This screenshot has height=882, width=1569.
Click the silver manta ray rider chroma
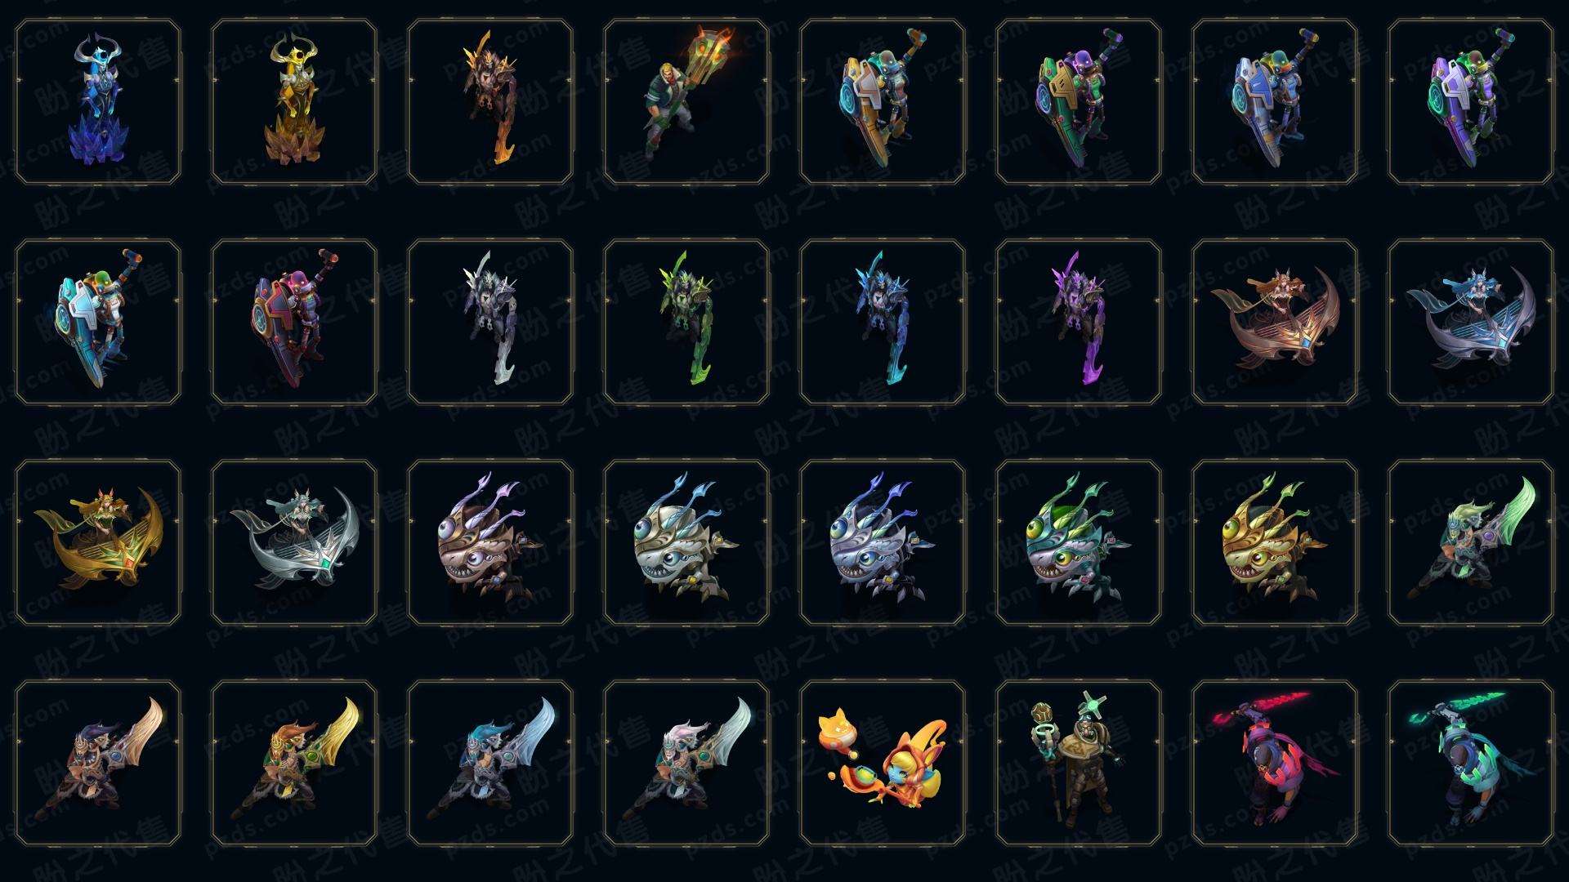click(x=294, y=543)
